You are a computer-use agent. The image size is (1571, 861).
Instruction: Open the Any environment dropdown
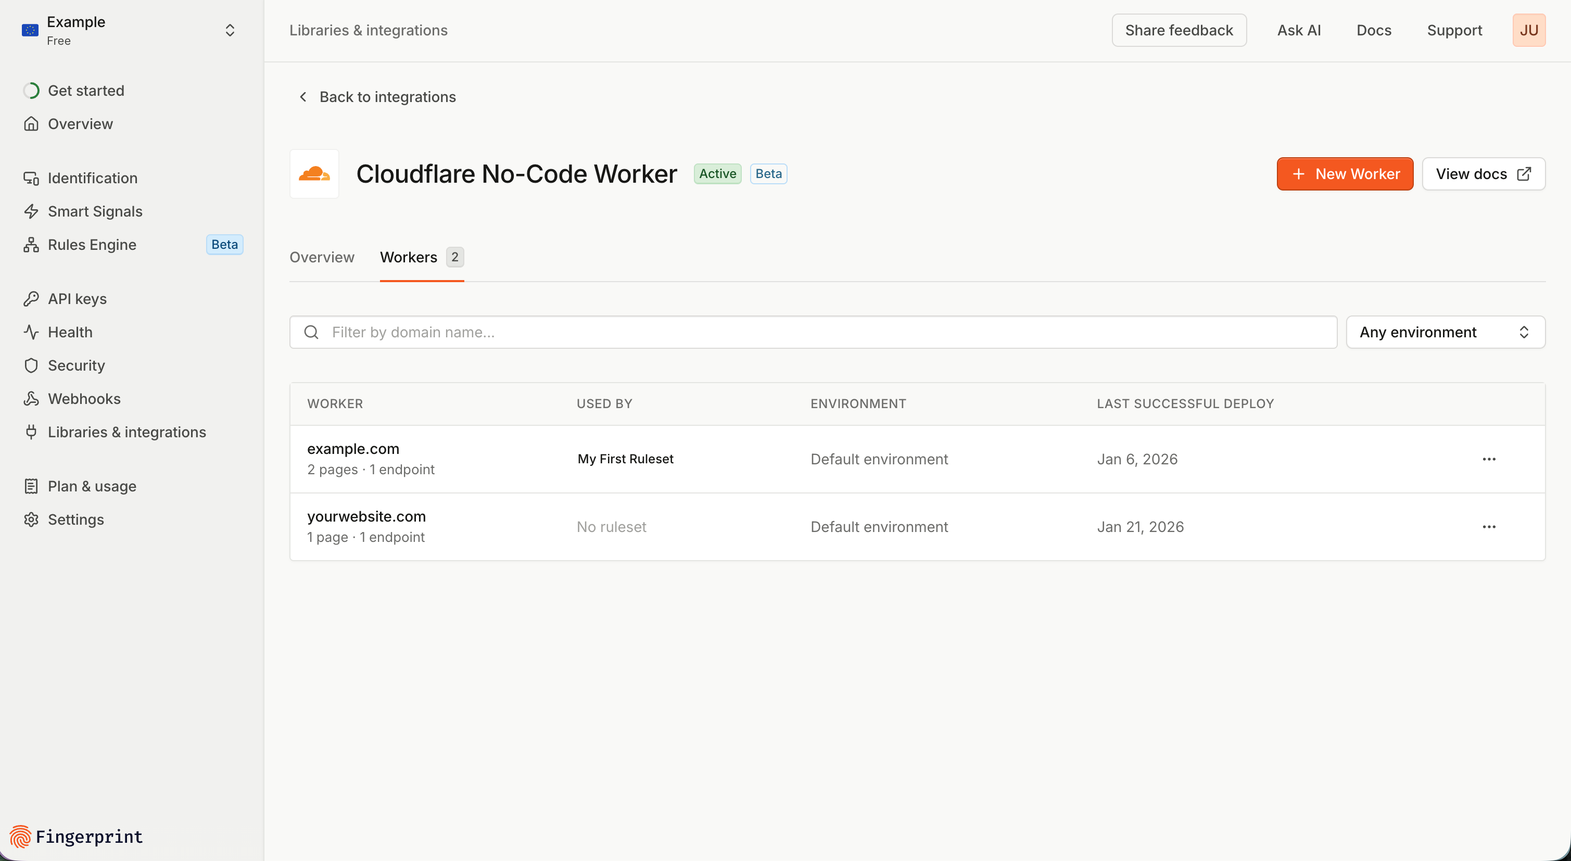pos(1445,332)
